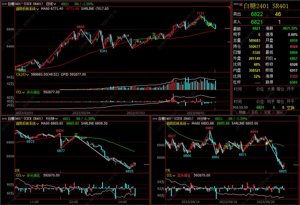
Task: Switch to the 分价 tab
Action: point(255,112)
